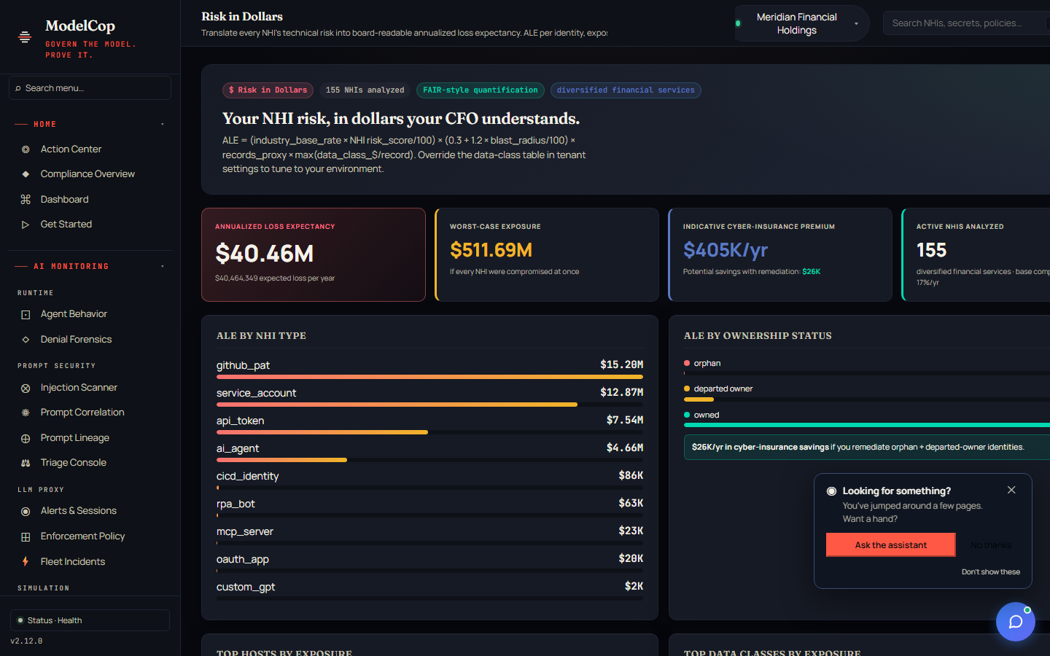The image size is (1050, 656).
Task: Click the orphan ownership legend entry
Action: (x=702, y=363)
